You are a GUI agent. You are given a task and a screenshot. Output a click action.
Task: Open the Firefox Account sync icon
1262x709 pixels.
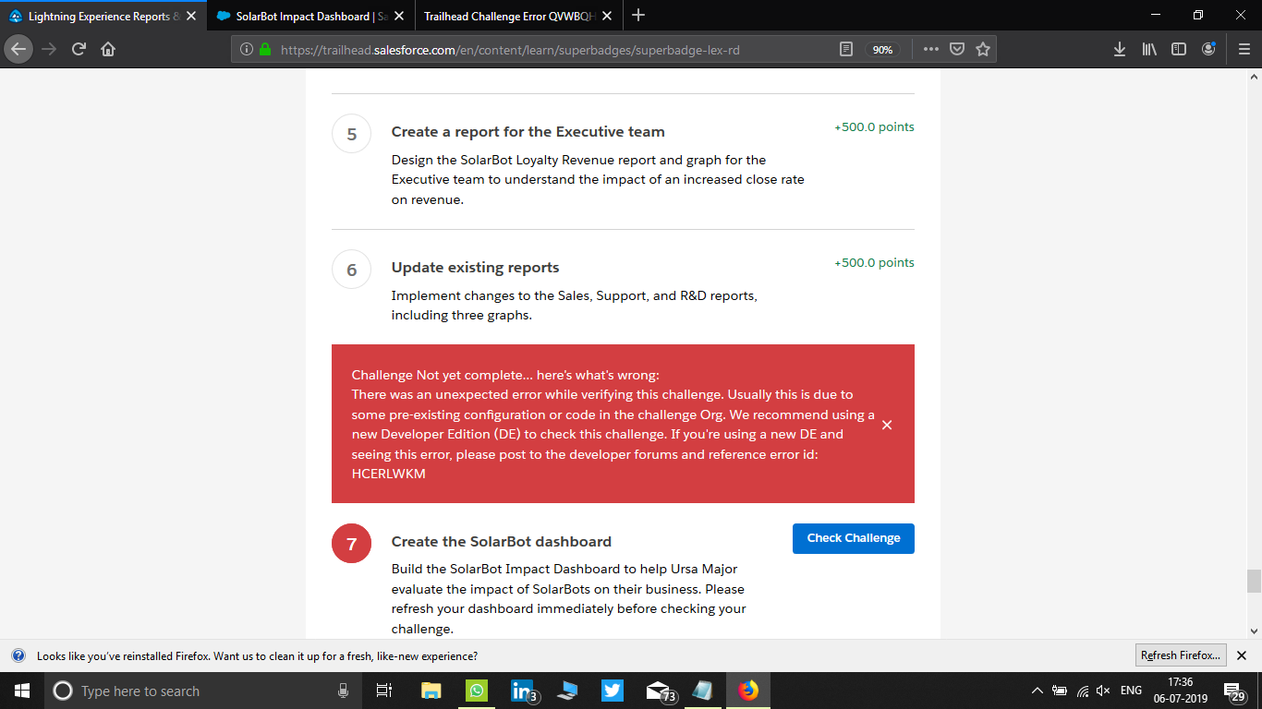tap(1208, 49)
